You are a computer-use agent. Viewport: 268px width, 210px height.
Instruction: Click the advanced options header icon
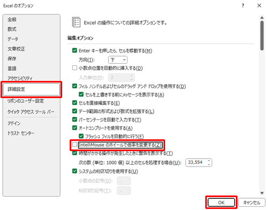click(76, 22)
